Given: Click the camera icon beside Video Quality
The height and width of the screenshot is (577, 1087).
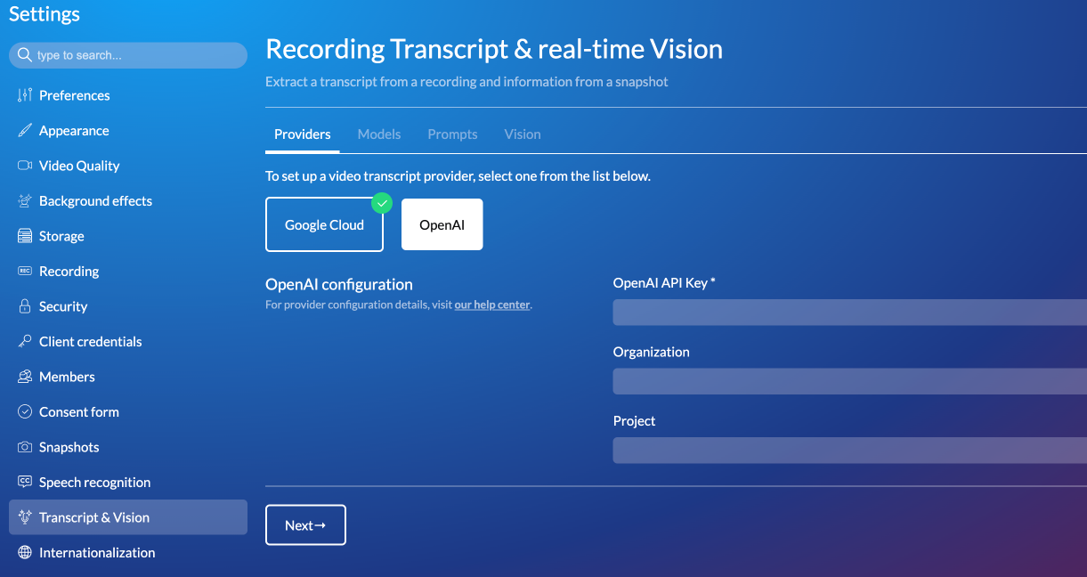Looking at the screenshot, I should pyautogui.click(x=25, y=166).
